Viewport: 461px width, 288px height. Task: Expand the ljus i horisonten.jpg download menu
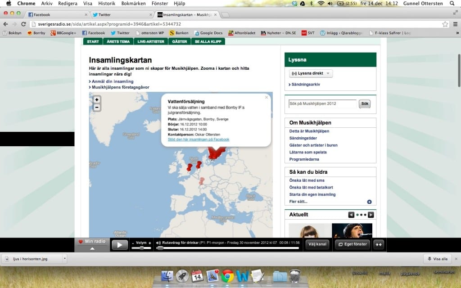(x=65, y=259)
